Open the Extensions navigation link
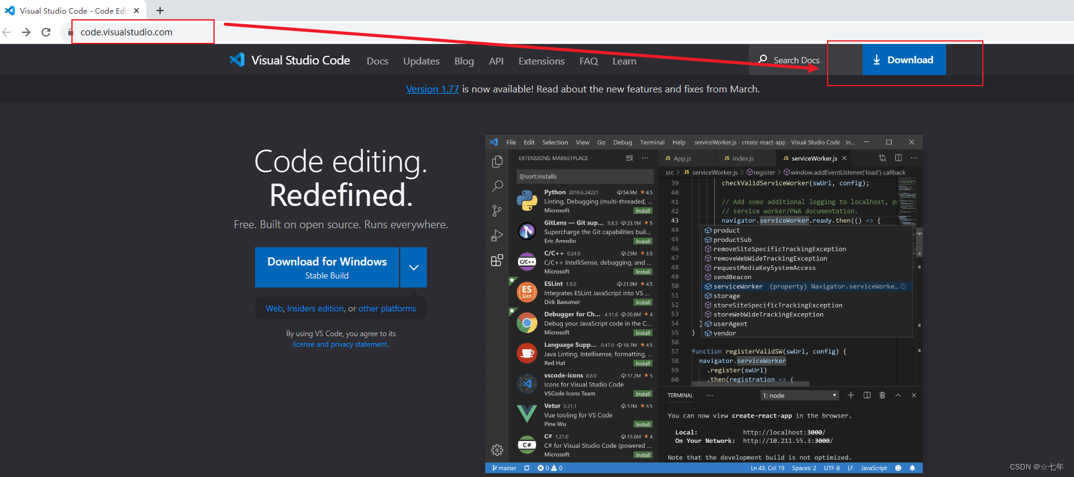1074x477 pixels. 542,61
